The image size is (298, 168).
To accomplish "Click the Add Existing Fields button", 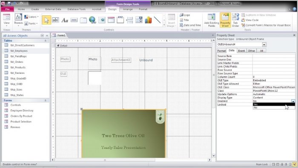I will point(212,20).
